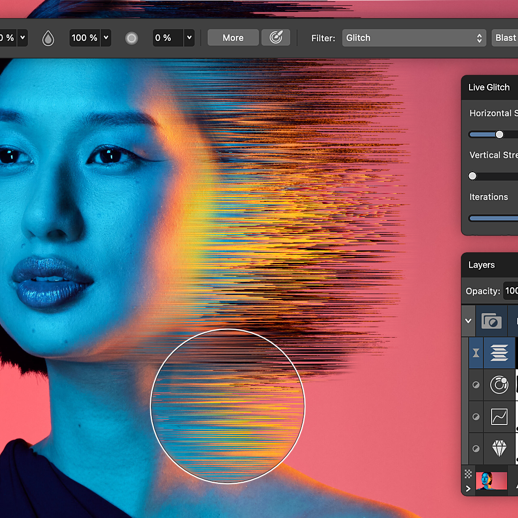Click the diamond live filter icon

[499, 448]
